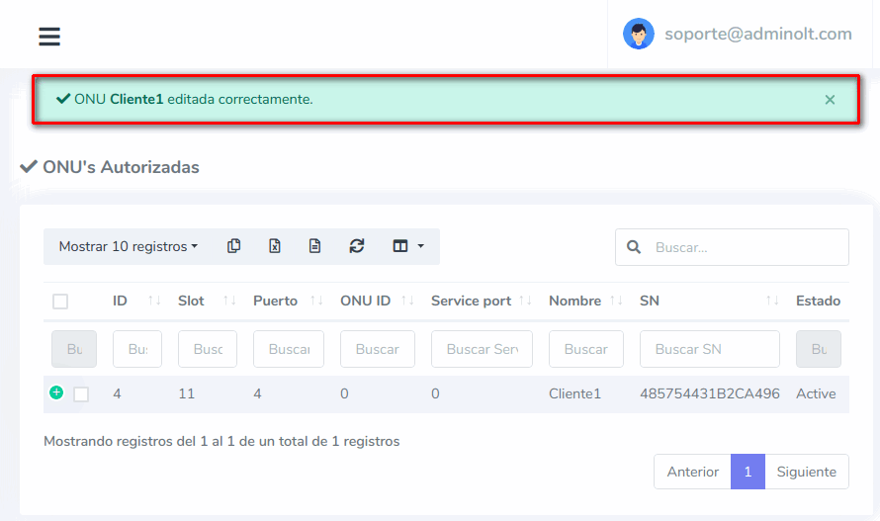This screenshot has width=880, height=521.
Task: Dismiss the success alert notification
Action: (830, 100)
